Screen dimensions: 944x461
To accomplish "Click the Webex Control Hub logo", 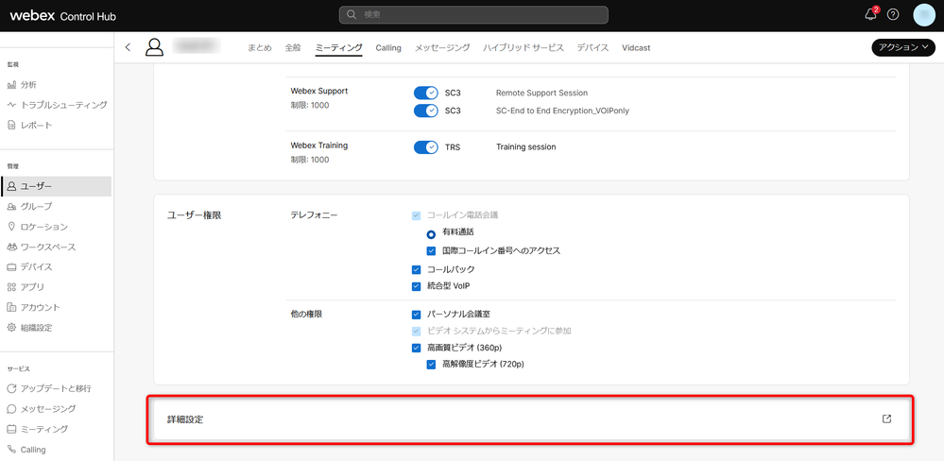I will tap(62, 16).
